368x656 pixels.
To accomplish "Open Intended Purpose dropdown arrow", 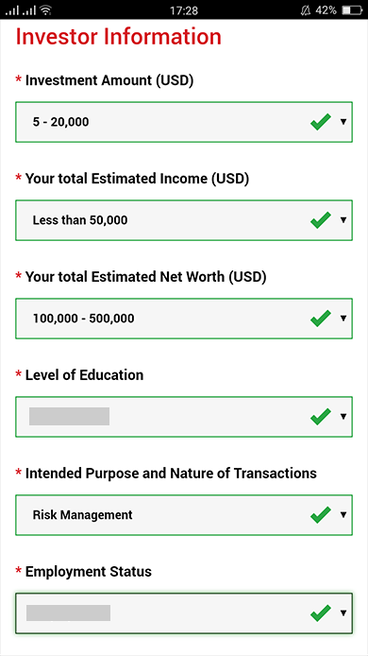I will pos(343,515).
